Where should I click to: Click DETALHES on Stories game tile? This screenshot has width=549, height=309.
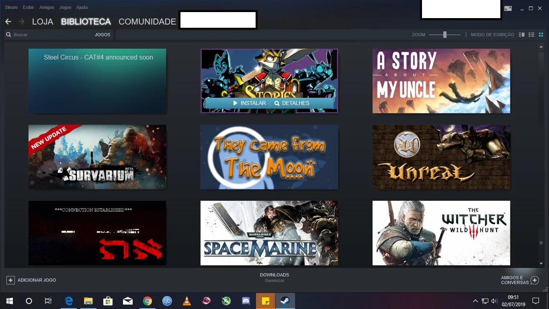click(292, 103)
